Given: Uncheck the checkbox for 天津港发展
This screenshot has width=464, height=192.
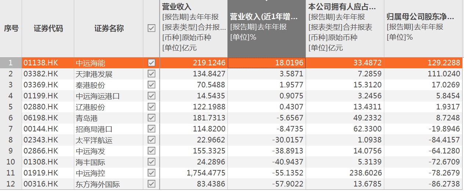Looking at the screenshot, I should coord(151,74).
